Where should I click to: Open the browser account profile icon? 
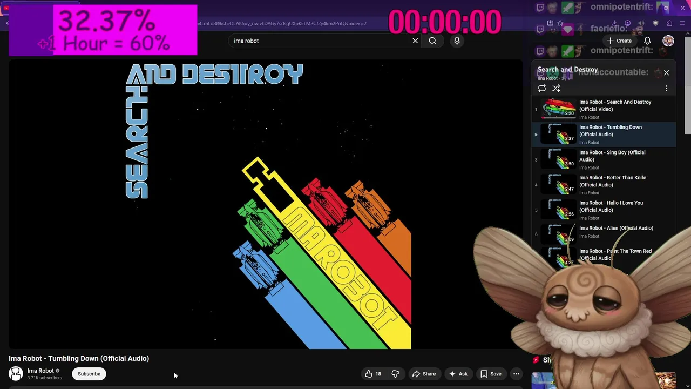(627, 23)
